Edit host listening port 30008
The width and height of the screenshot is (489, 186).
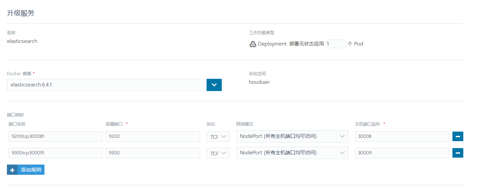coord(402,137)
